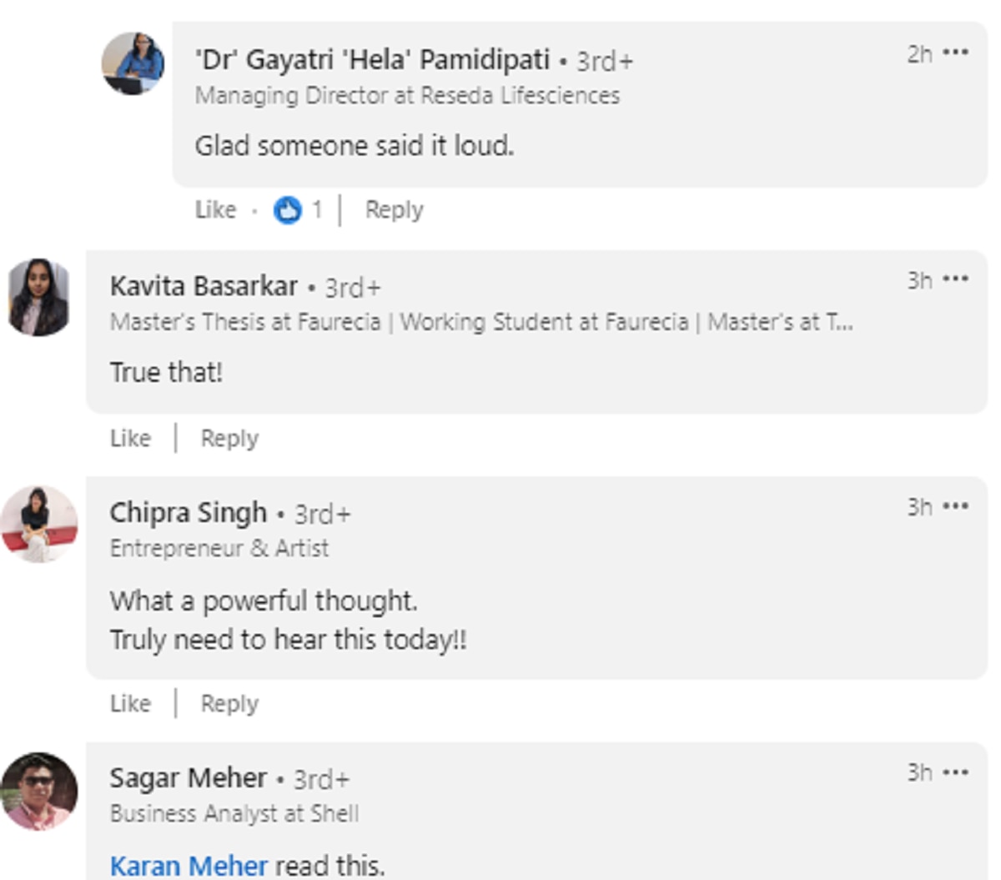Open Chipra Singh's name link

point(188,513)
